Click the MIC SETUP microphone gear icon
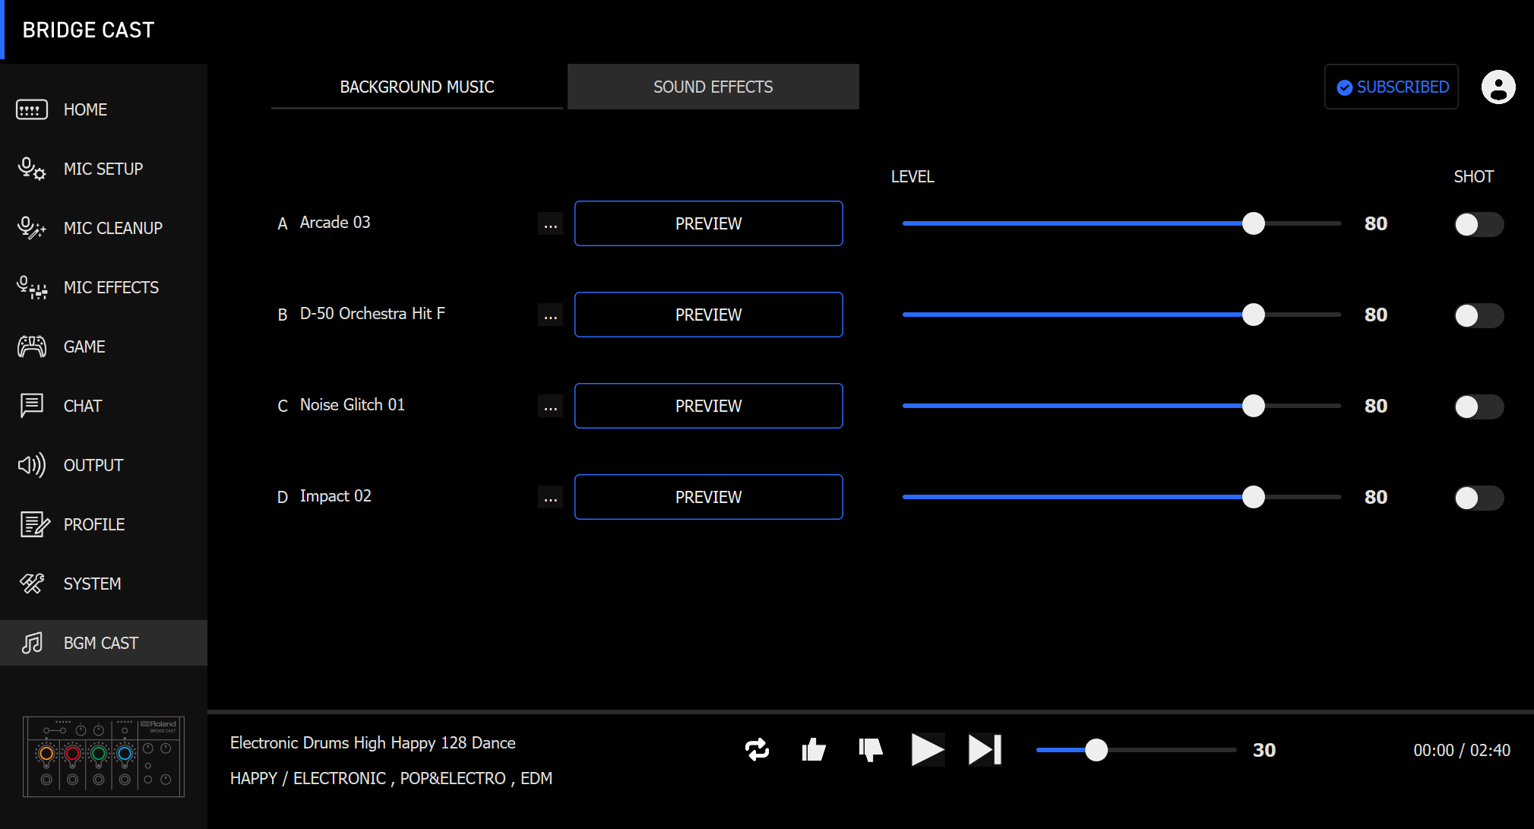 pyautogui.click(x=32, y=169)
